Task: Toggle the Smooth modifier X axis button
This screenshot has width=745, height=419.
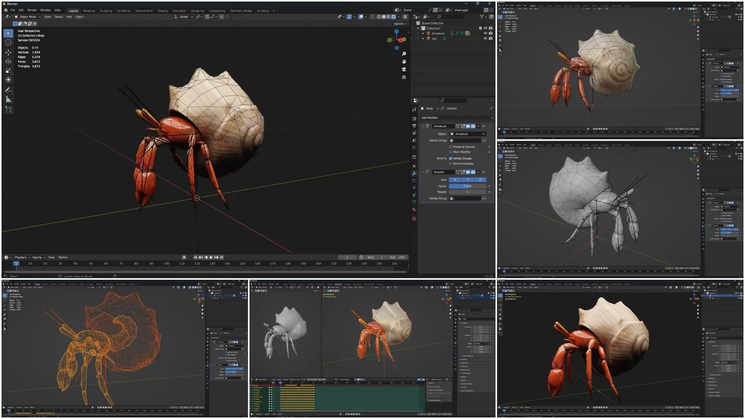Action: click(x=455, y=180)
